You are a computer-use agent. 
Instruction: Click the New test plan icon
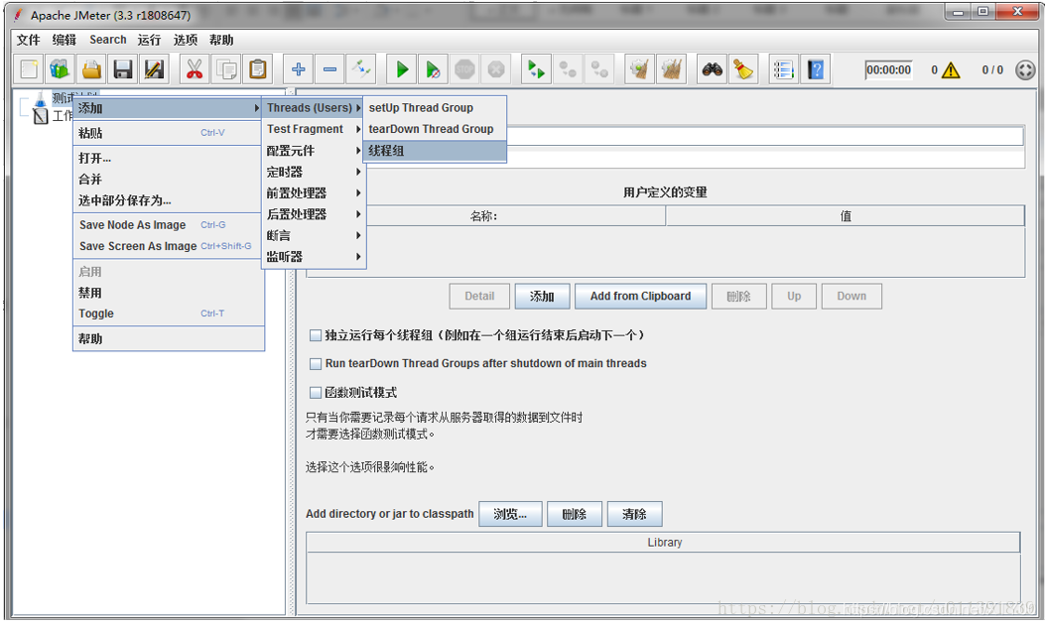click(29, 69)
